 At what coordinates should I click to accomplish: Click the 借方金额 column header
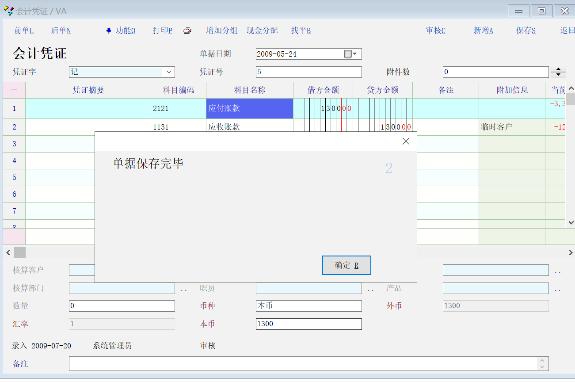click(323, 90)
